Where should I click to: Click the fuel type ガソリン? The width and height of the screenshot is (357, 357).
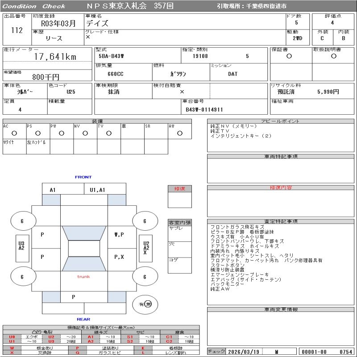[178, 74]
